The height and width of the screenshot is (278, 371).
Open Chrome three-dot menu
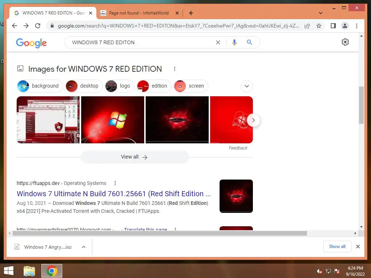(x=357, y=26)
